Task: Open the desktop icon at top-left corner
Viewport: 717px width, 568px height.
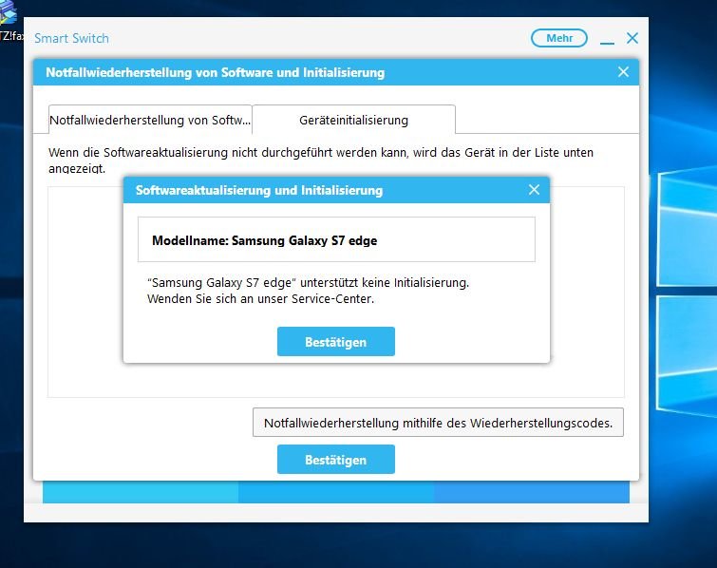Action: pyautogui.click(x=9, y=21)
